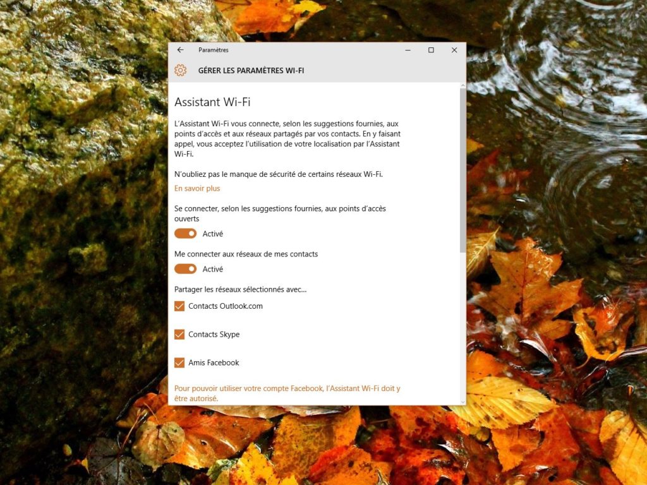
Task: Turn off the contacts networks toggle
Action: point(184,268)
